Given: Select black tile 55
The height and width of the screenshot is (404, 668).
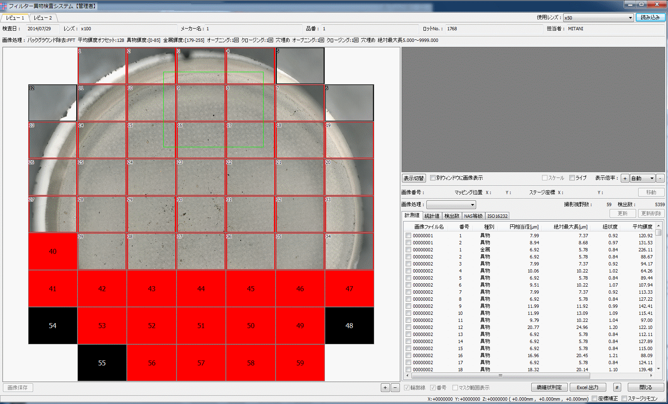Looking at the screenshot, I should [102, 363].
